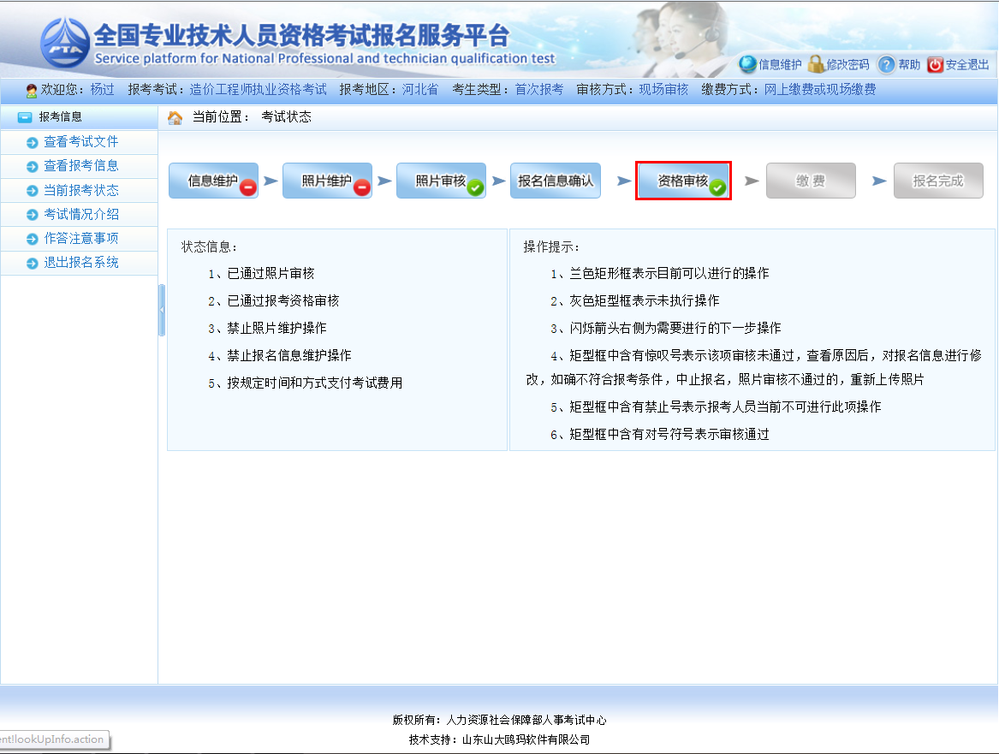The image size is (999, 754).
Task: Click the 报名完成 final step button
Action: coord(937,181)
